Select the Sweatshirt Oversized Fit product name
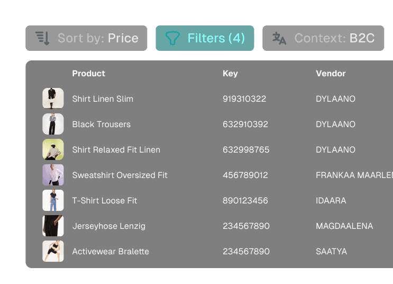Image resolution: width=393 pixels, height=284 pixels. point(120,175)
